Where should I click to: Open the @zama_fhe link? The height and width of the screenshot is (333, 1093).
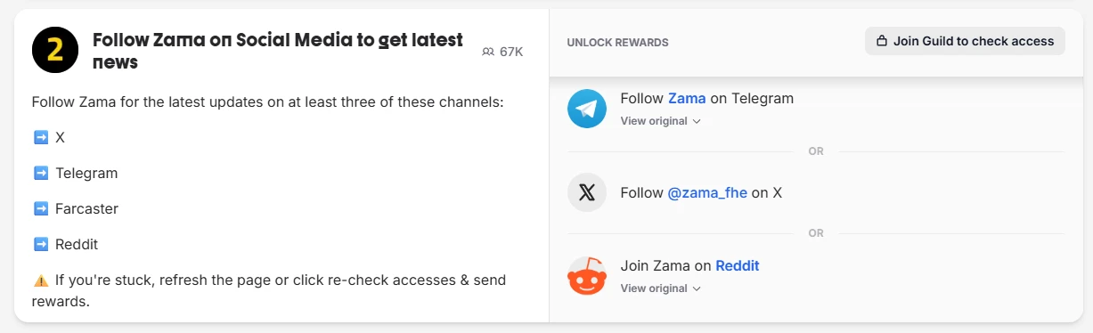tap(707, 192)
